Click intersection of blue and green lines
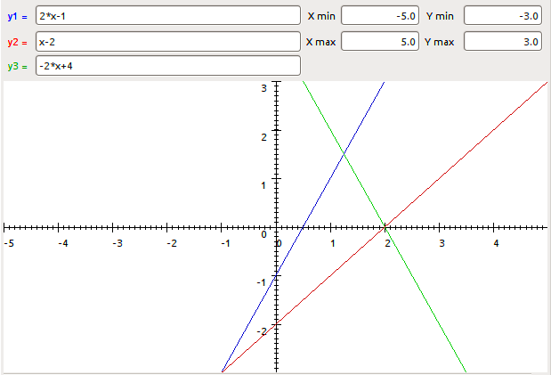551x375 pixels. click(x=344, y=154)
